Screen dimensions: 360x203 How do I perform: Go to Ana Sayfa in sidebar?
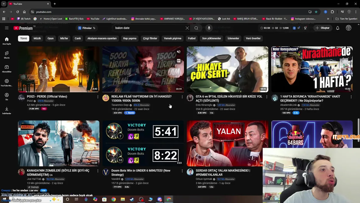click(7, 41)
